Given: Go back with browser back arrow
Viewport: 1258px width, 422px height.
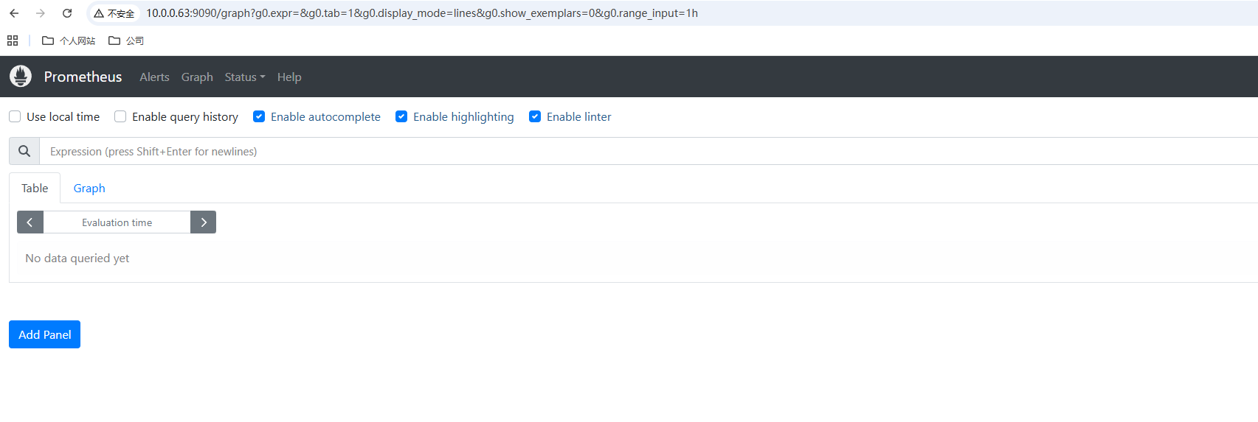Looking at the screenshot, I should (14, 13).
